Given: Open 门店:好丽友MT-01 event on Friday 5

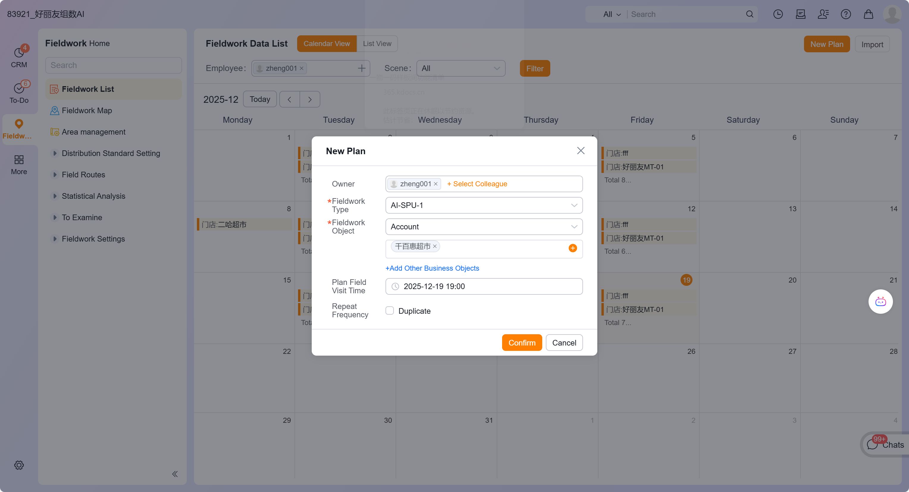Looking at the screenshot, I should click(x=648, y=167).
